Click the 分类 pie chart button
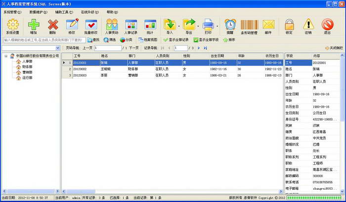 point(126,40)
